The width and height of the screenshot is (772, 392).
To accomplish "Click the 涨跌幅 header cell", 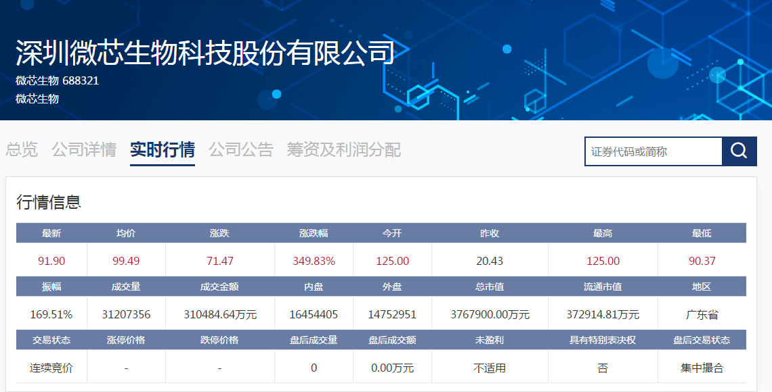I will 314,233.
